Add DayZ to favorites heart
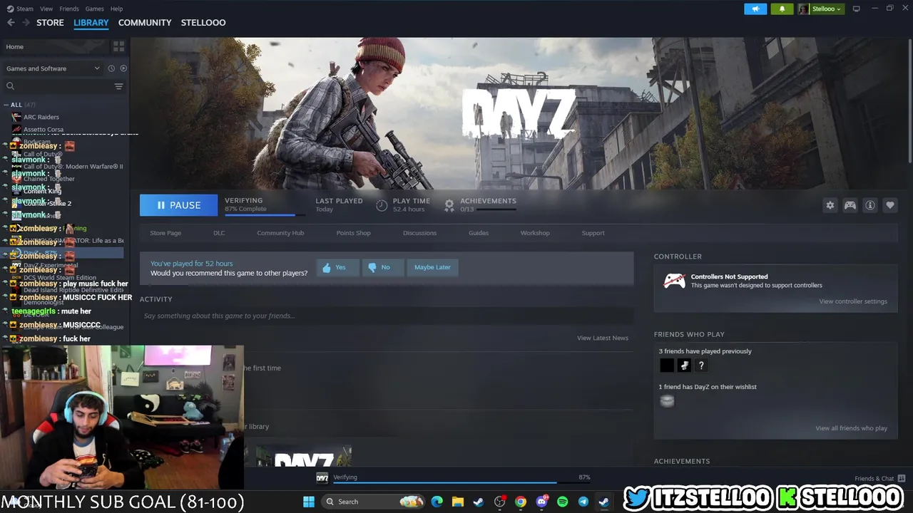Viewport: 913px width, 513px height. click(x=890, y=205)
